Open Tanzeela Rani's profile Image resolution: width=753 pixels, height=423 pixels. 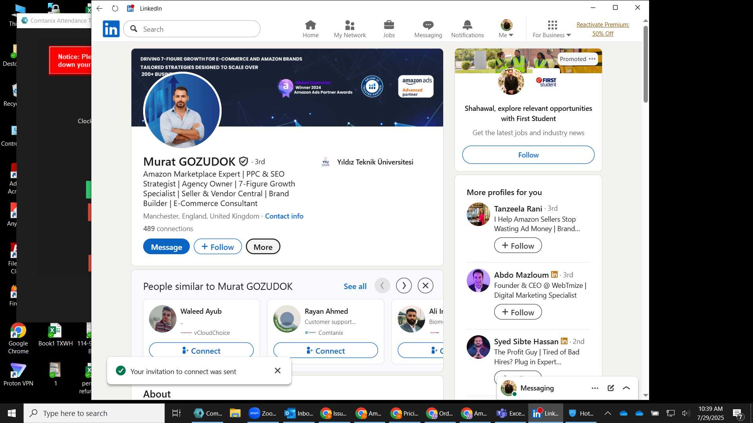tap(518, 209)
